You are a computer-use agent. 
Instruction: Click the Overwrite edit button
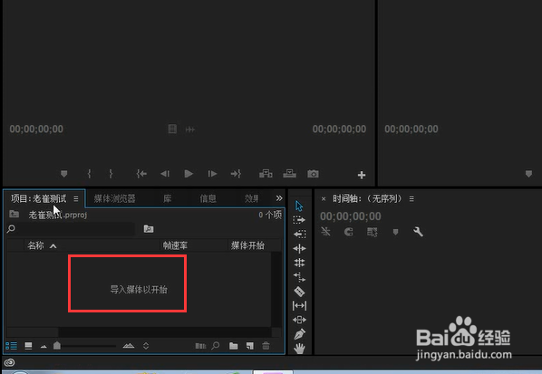click(290, 173)
